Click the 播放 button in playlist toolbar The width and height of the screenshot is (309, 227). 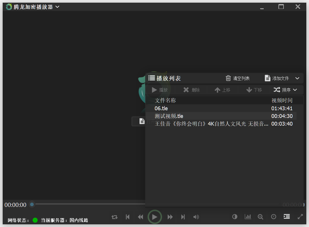[160, 90]
